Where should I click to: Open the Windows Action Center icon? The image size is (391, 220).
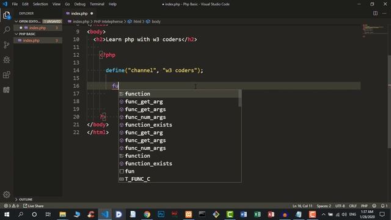click(382, 215)
